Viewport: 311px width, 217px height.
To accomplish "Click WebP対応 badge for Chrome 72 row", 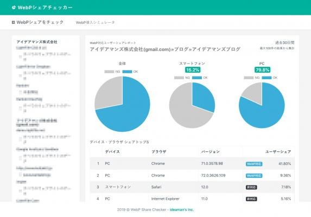I will pos(254,176).
